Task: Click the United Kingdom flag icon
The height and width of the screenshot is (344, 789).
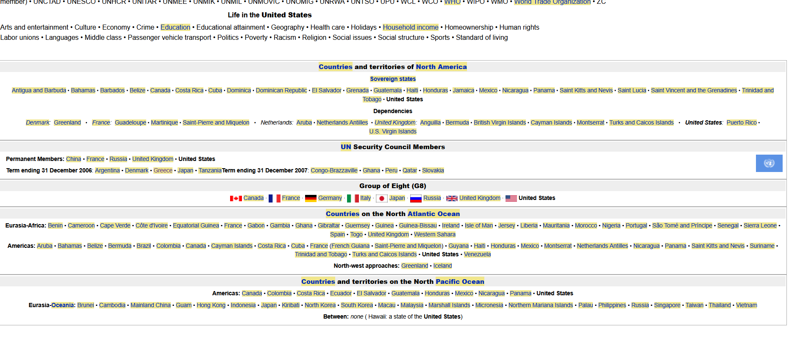Action: tap(452, 198)
